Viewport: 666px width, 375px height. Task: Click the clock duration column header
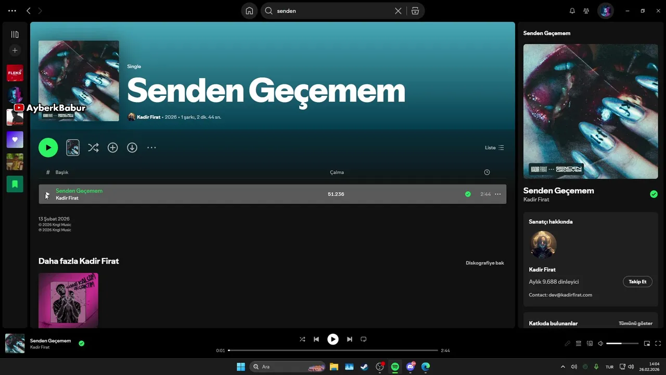(x=486, y=172)
